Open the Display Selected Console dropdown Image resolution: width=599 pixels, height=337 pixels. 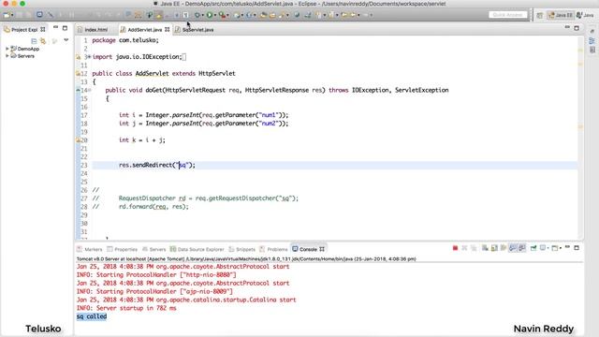(x=548, y=248)
